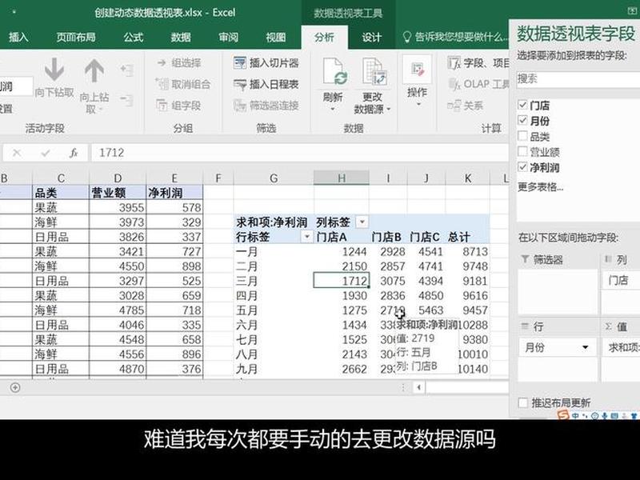Expand the 刷新 button dropdown arrow
Image resolution: width=640 pixels, height=480 pixels.
pos(333,109)
